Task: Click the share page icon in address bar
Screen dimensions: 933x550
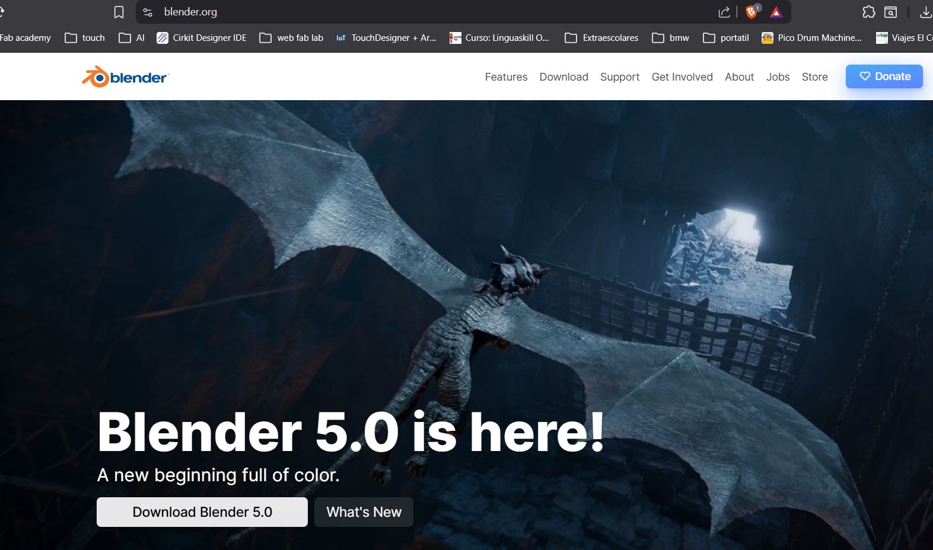Action: (724, 12)
